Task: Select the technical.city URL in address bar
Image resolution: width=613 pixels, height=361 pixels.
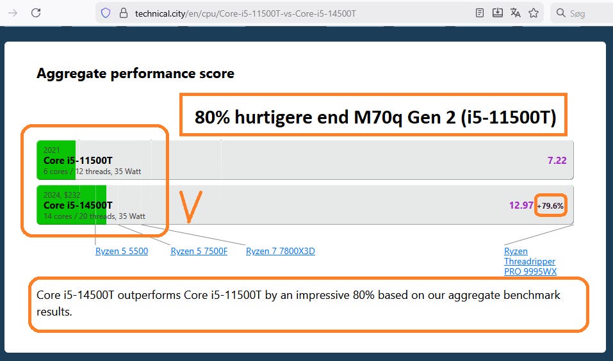Action: tap(245, 13)
